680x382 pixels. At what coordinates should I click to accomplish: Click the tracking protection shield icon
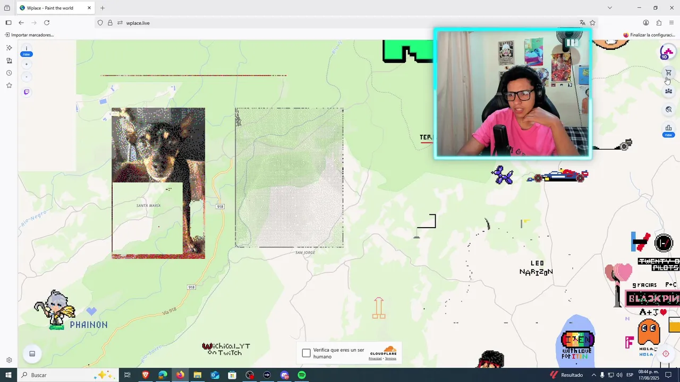click(100, 23)
